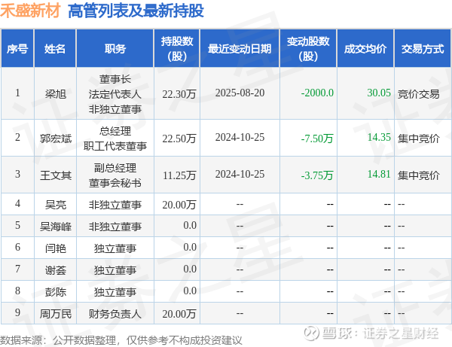Click the name 周万民
Viewport: 452px width, 347px height.
pyautogui.click(x=55, y=314)
